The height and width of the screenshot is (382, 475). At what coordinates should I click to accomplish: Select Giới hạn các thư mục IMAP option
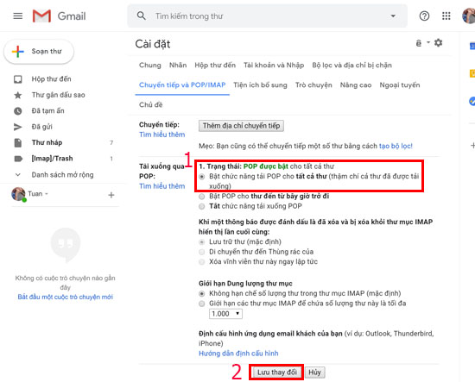tap(202, 304)
